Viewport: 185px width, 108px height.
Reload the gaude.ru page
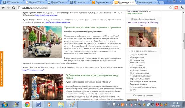14,8
